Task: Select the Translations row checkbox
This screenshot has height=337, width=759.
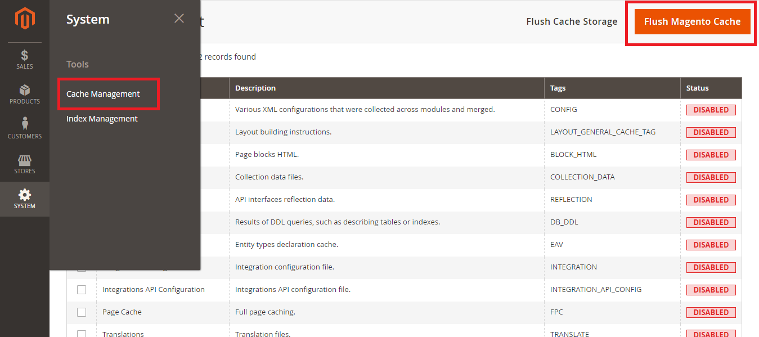Action: coord(82,333)
